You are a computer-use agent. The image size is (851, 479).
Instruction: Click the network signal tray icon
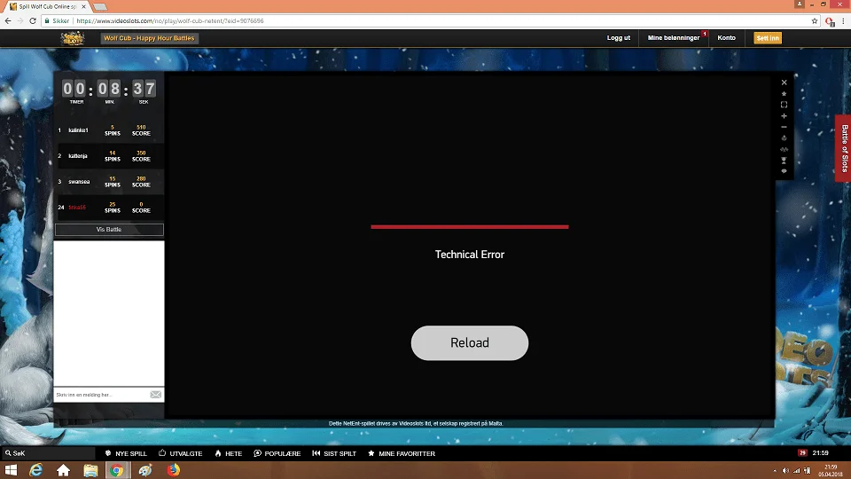796,471
